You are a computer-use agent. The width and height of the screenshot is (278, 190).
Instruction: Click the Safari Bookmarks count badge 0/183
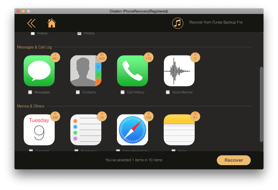coord(149,116)
